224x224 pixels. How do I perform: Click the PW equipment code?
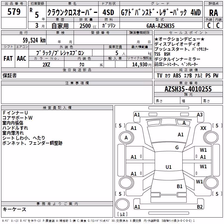[x=216, y=76]
